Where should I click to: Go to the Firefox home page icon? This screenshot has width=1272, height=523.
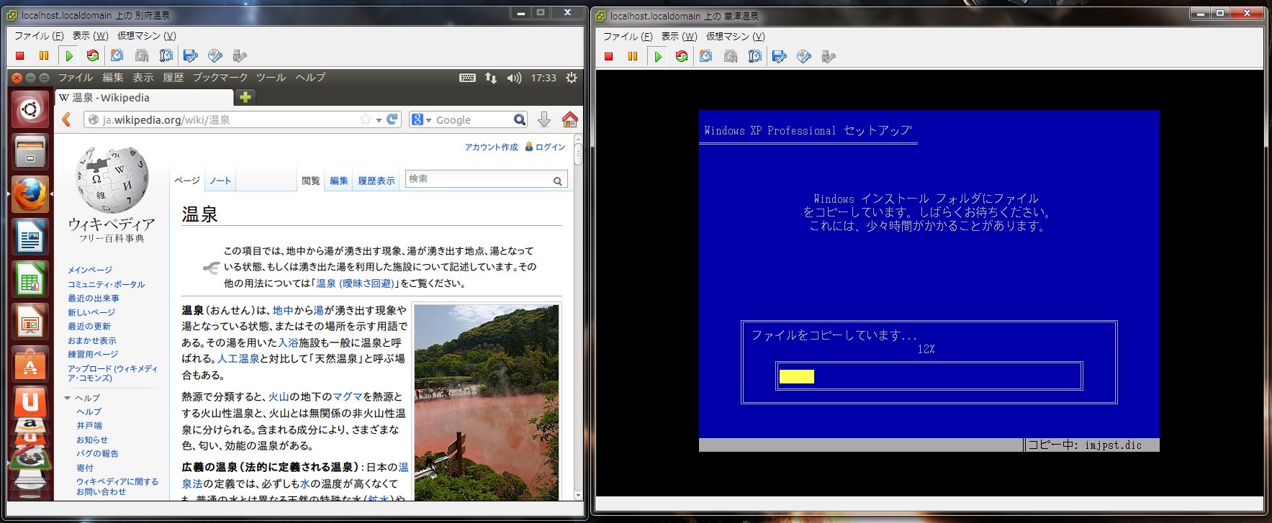(x=569, y=119)
